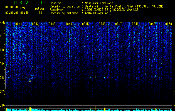Click the 1.0 frequency axis label
The height and width of the screenshot is (111, 175).
pyautogui.click(x=3, y=50)
